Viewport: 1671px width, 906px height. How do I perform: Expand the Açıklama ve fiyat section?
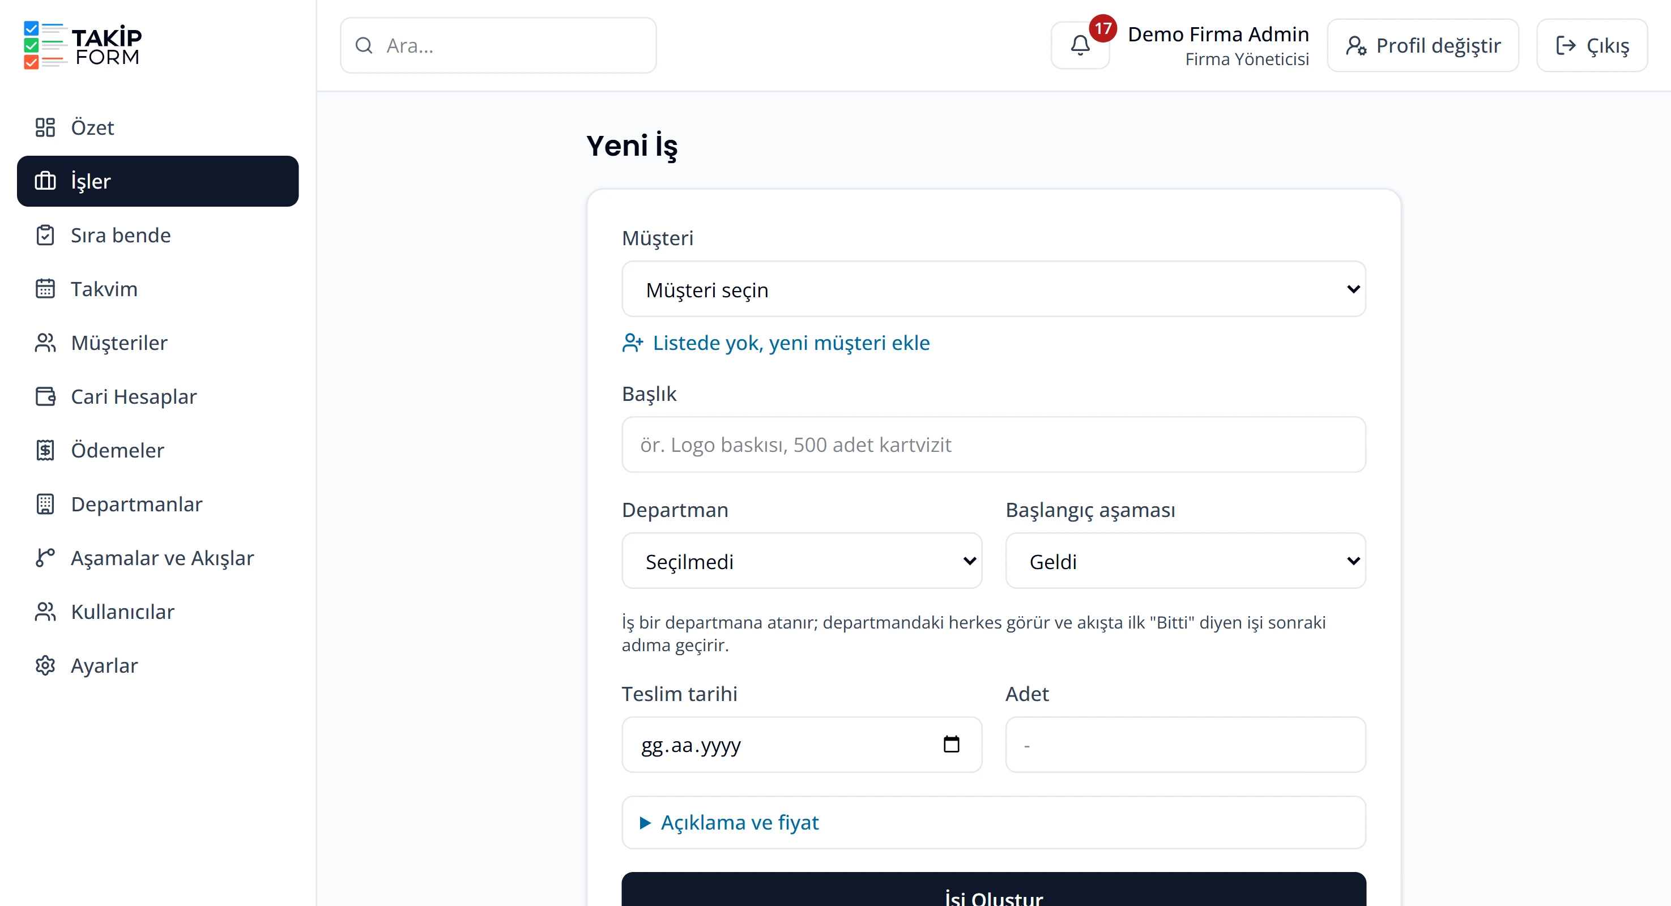tap(993, 822)
